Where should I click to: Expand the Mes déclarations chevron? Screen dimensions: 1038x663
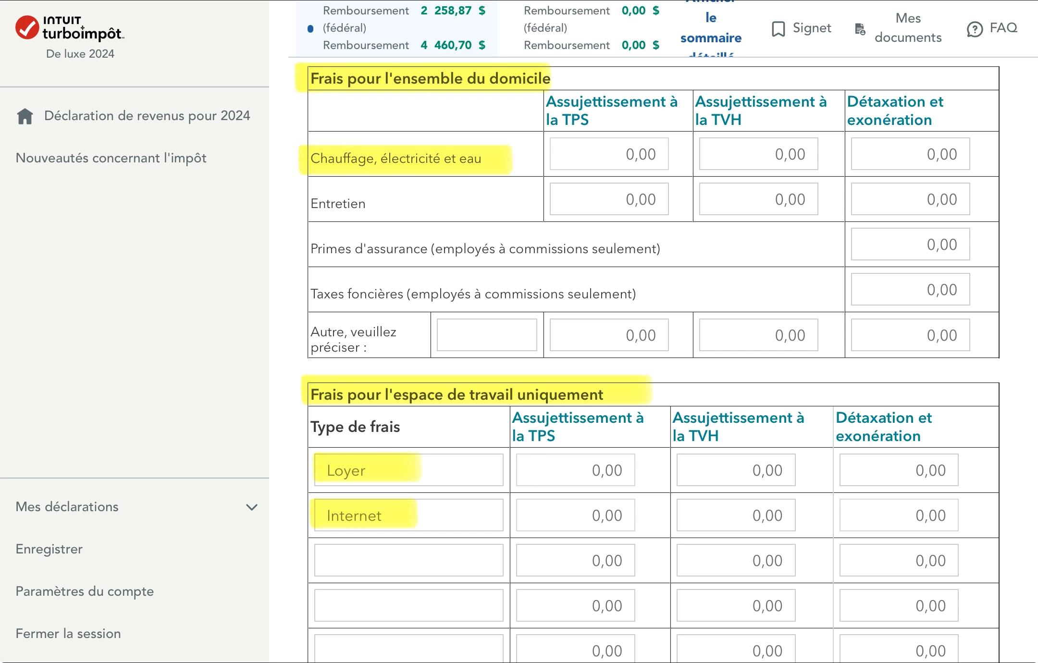tap(252, 507)
